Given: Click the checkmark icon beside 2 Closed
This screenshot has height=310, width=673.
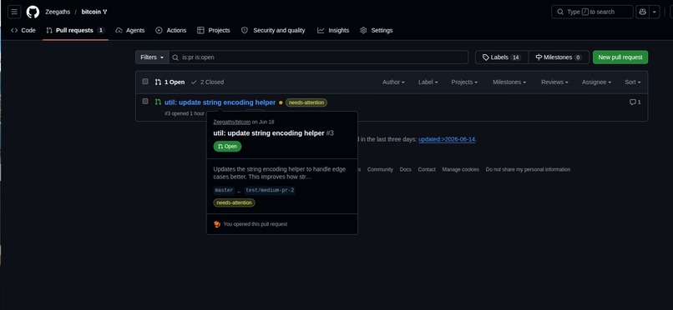Looking at the screenshot, I should tap(194, 82).
